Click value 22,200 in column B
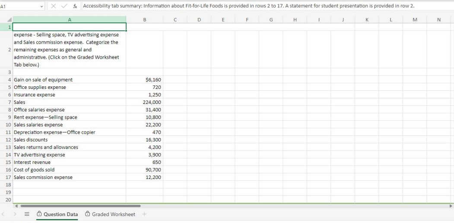The height and width of the screenshot is (223, 454). tap(144, 125)
